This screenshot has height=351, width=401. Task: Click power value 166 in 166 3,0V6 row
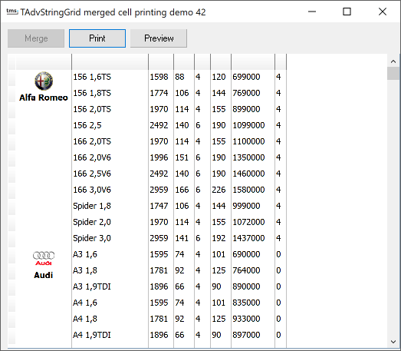coord(182,190)
